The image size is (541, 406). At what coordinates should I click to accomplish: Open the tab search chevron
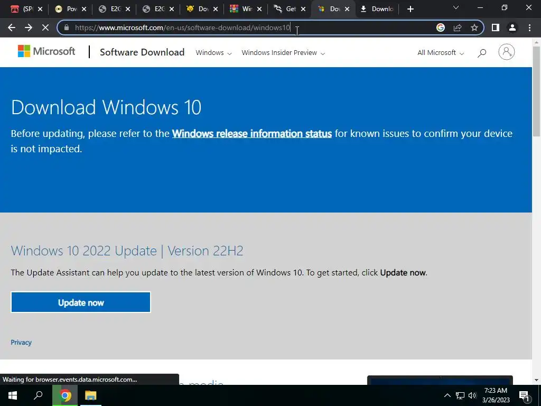456,7
